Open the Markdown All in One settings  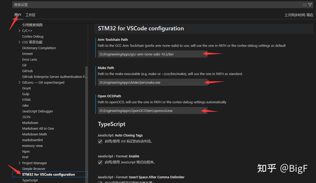(x=38, y=128)
